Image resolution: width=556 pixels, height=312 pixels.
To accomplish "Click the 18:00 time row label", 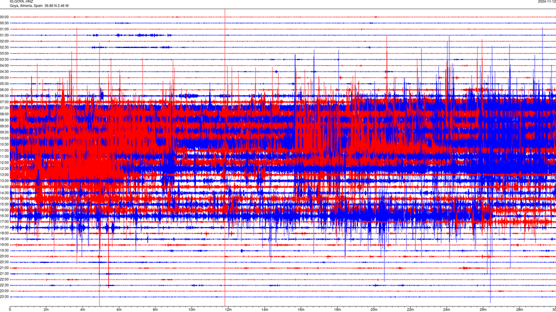I will tap(5, 233).
